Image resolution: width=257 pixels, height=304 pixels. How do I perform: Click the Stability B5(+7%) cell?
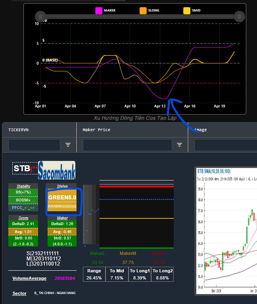click(23, 192)
